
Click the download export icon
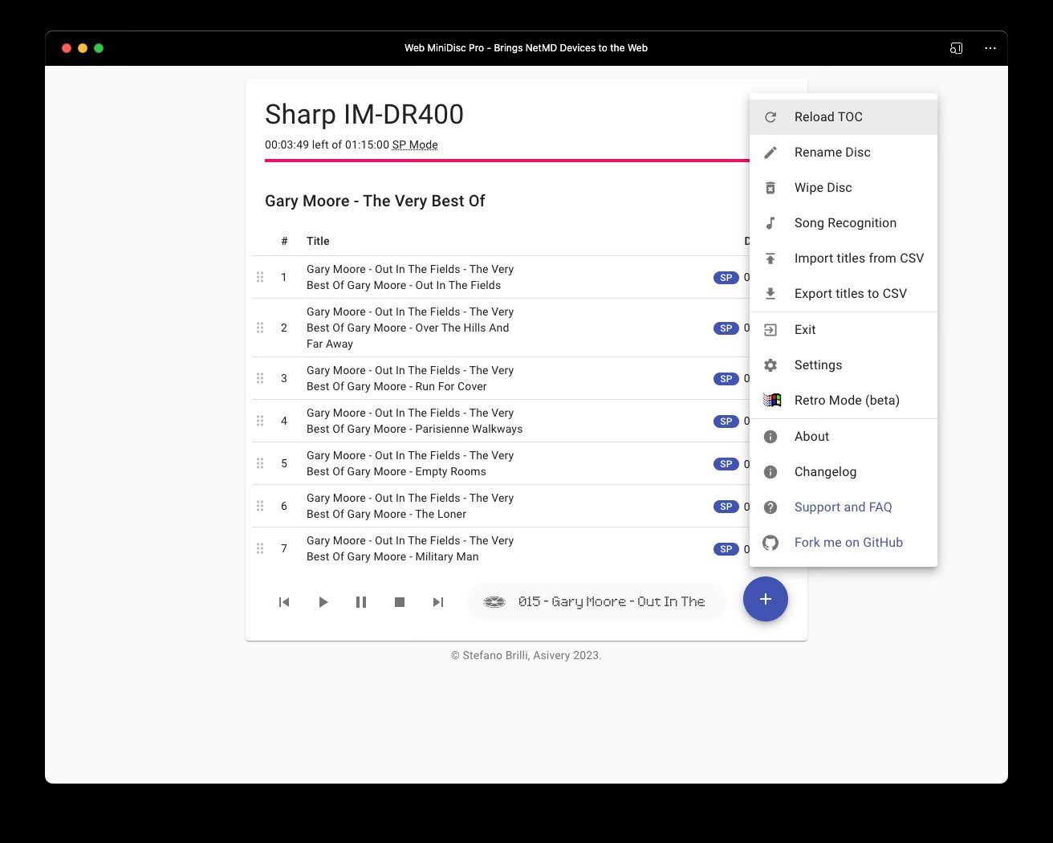770,294
